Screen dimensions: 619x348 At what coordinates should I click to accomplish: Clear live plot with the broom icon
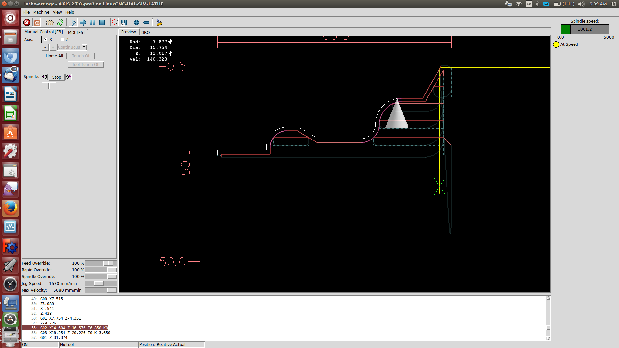click(x=159, y=23)
